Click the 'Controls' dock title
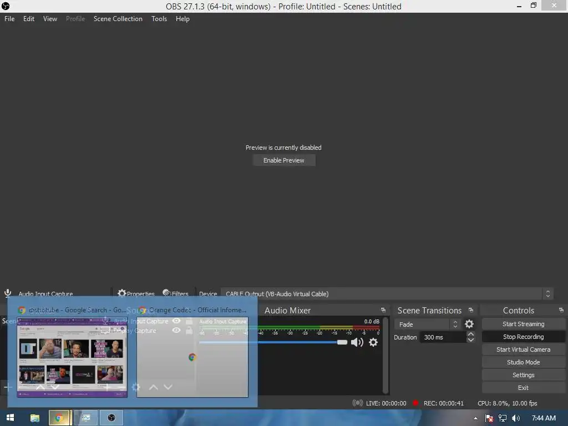This screenshot has height=426, width=568. (519, 311)
